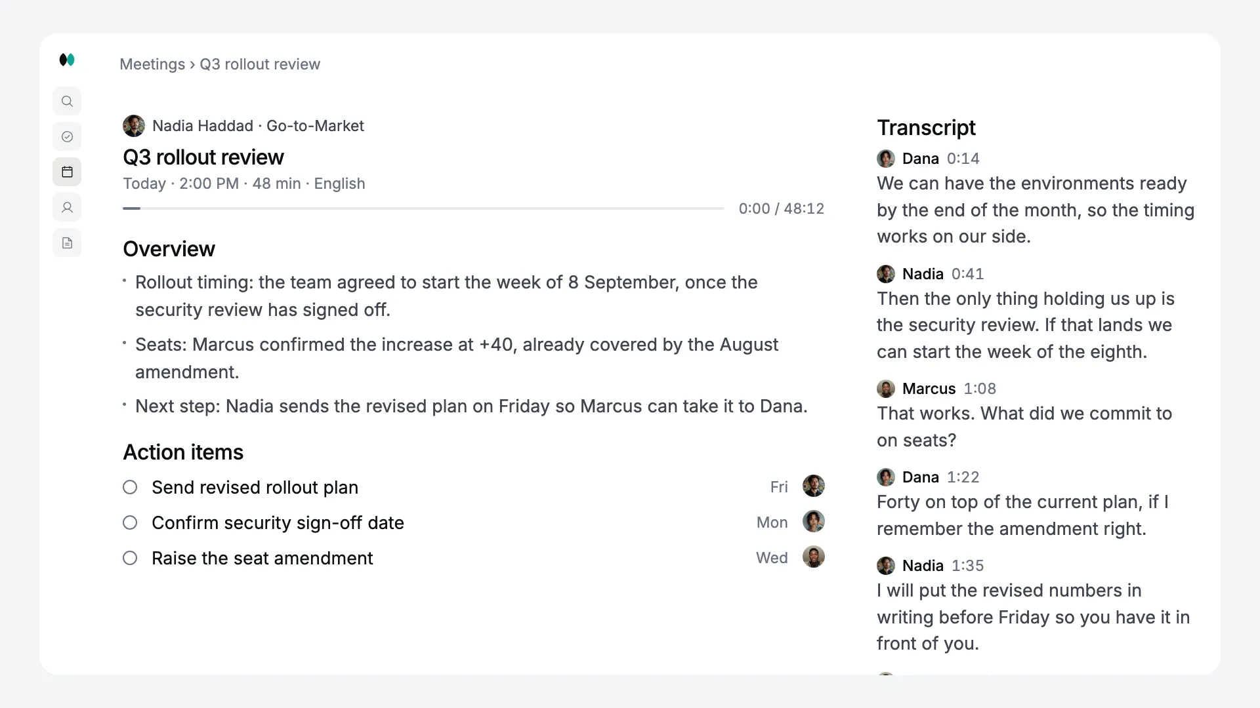Check off Confirm security sign-off date
This screenshot has width=1260, height=708.
click(130, 522)
